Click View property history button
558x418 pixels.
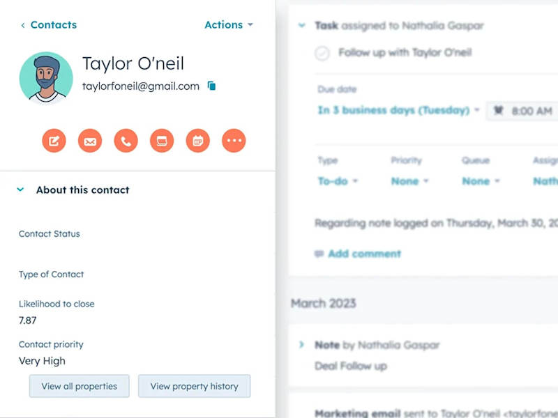pyautogui.click(x=195, y=386)
